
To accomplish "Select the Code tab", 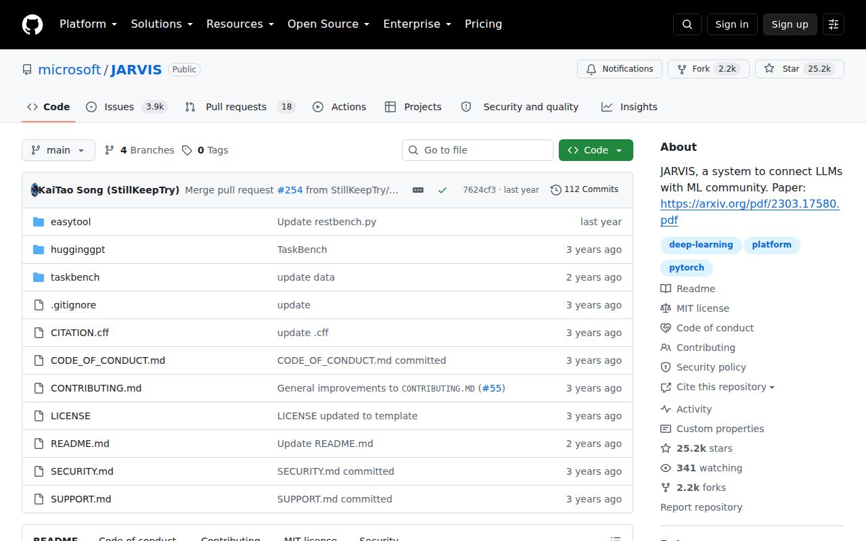I will (49, 107).
